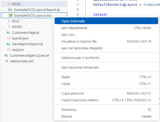Screen dimensions: 160x122
Task: Select Open Externally in context menu
Action: pyautogui.click(x=106, y=21)
